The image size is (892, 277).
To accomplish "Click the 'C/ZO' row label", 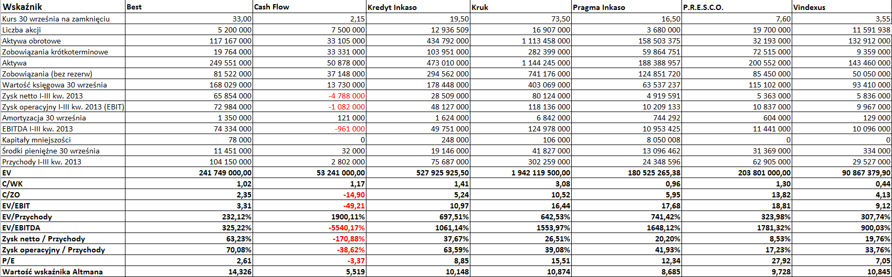I will 11,195.
